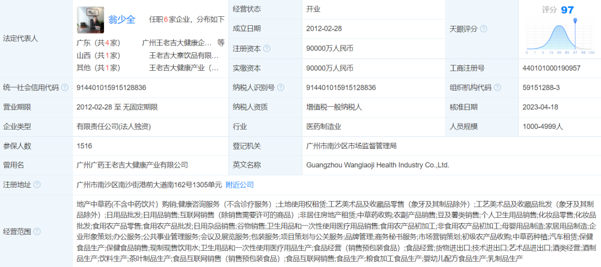Click the 经营状态 row label
The height and width of the screenshot is (267, 601).
click(246, 10)
